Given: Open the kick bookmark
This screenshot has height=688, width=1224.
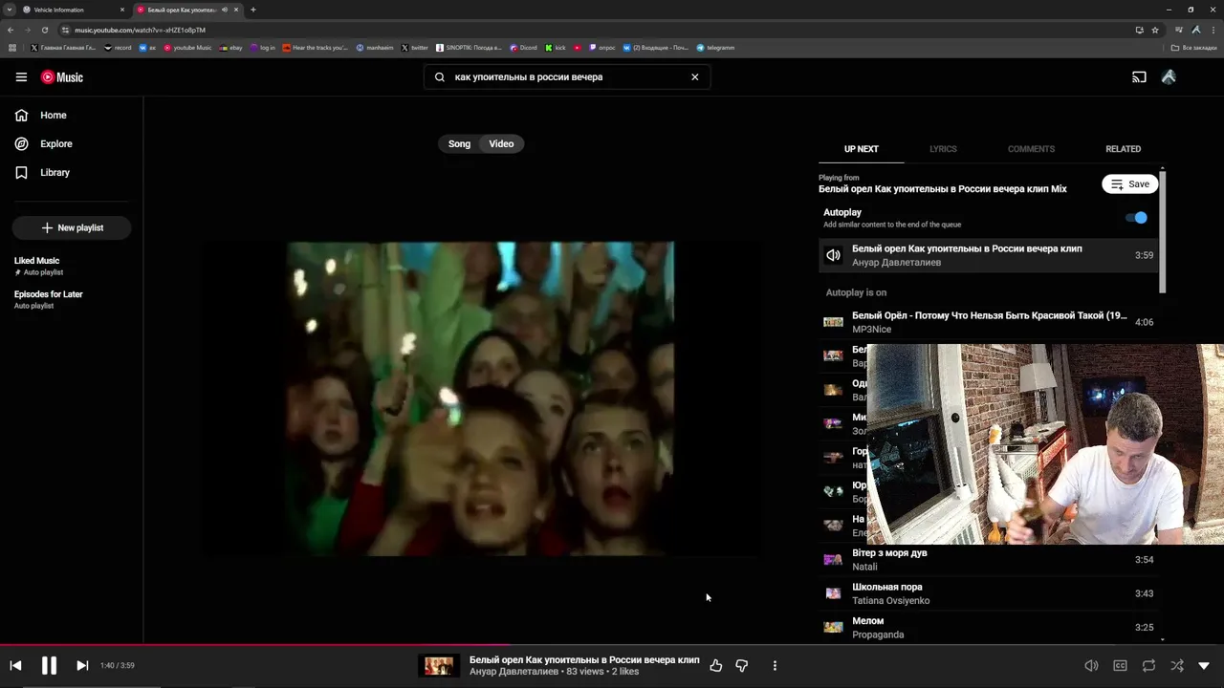Looking at the screenshot, I should (x=556, y=48).
